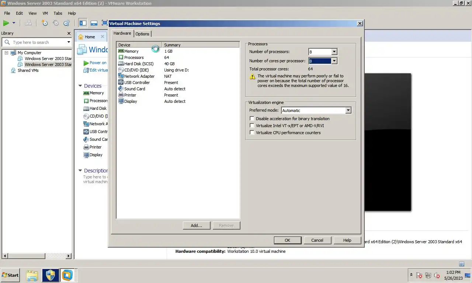Click the Take Snapshot toolbar icon

(x=45, y=23)
